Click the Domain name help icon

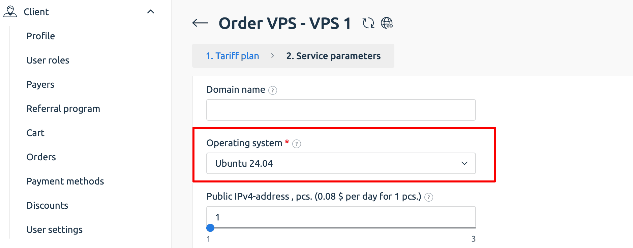pos(273,90)
